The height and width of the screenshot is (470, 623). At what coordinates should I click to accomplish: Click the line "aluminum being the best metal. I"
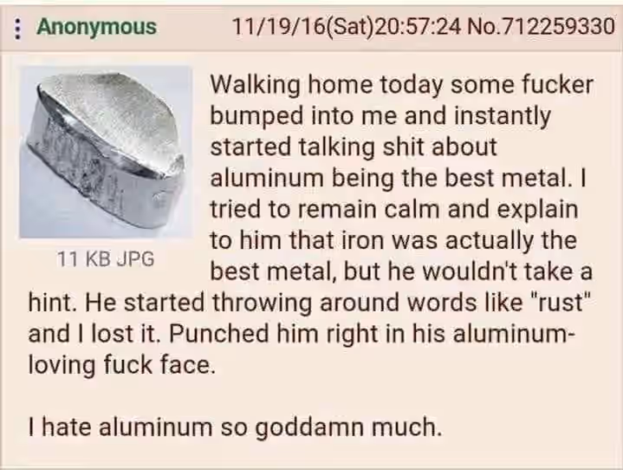(x=398, y=178)
